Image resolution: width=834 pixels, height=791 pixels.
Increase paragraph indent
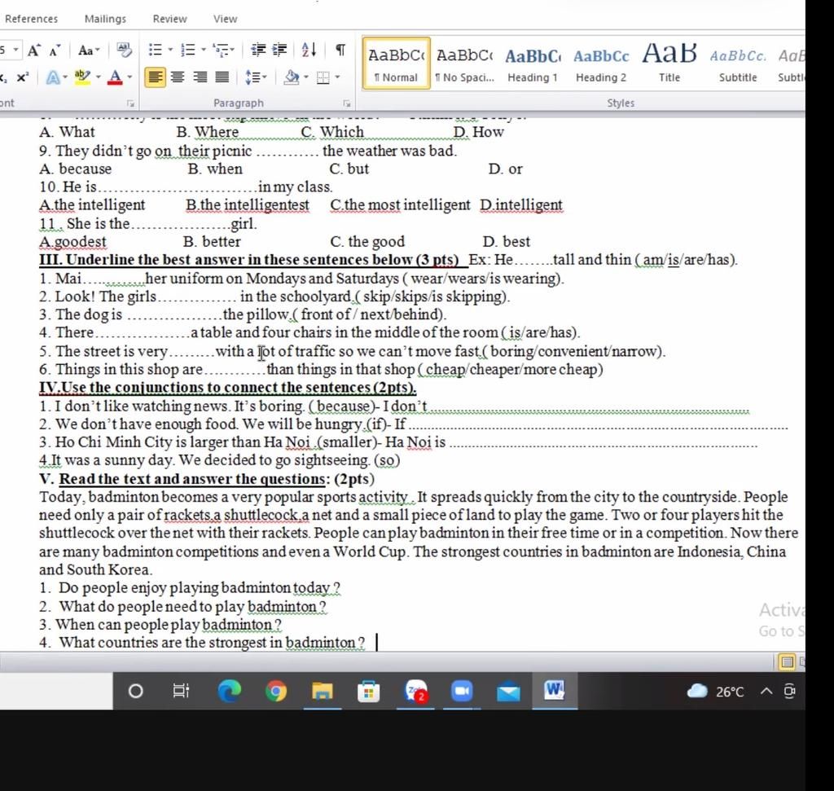click(x=279, y=50)
